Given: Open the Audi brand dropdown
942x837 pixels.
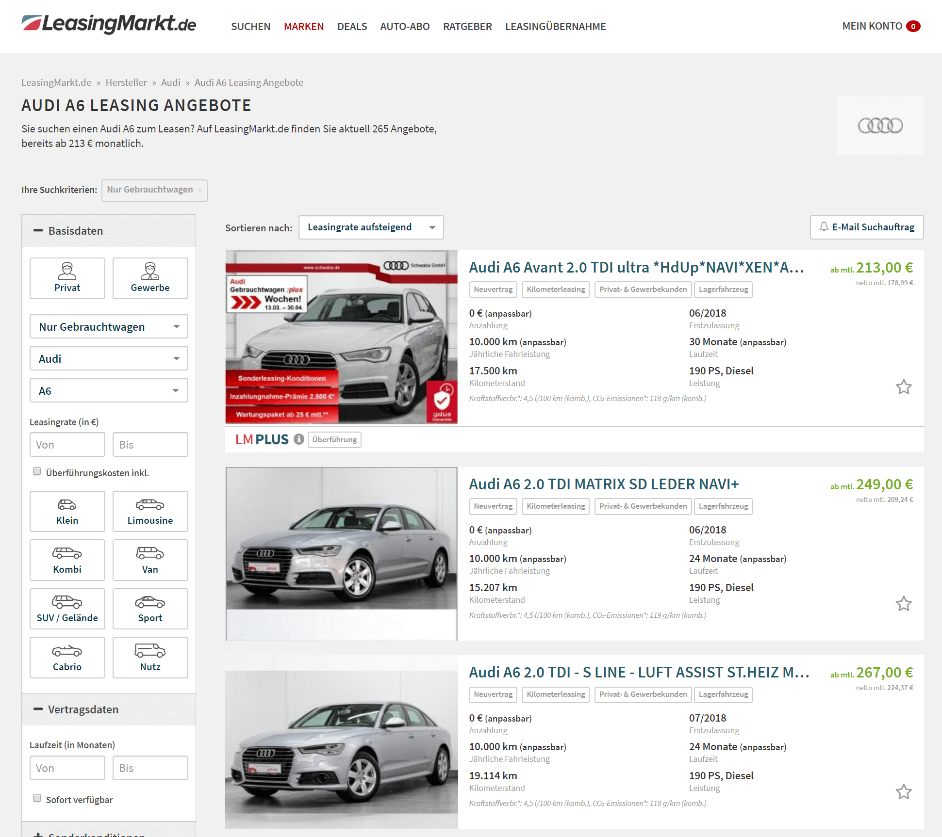Looking at the screenshot, I should (109, 358).
